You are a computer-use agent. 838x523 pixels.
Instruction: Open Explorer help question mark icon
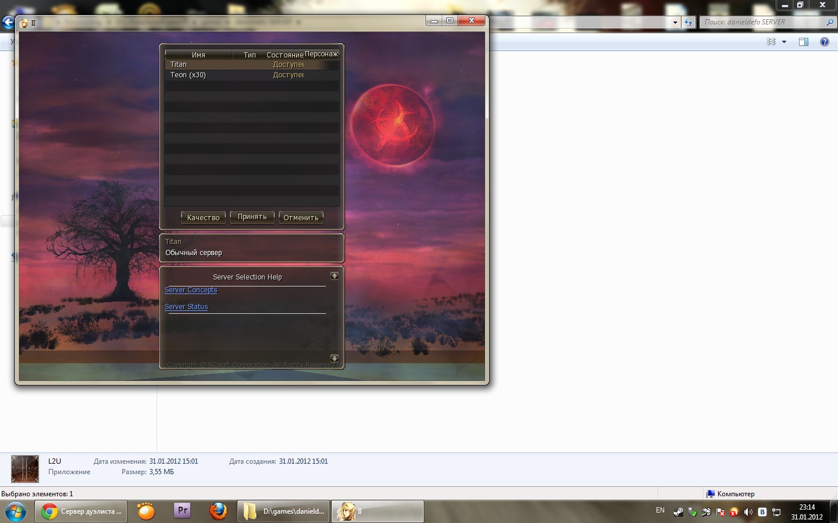click(x=824, y=42)
